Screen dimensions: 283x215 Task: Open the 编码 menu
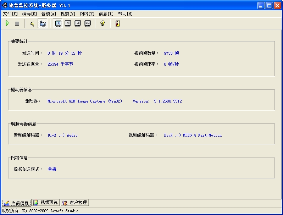(29, 14)
